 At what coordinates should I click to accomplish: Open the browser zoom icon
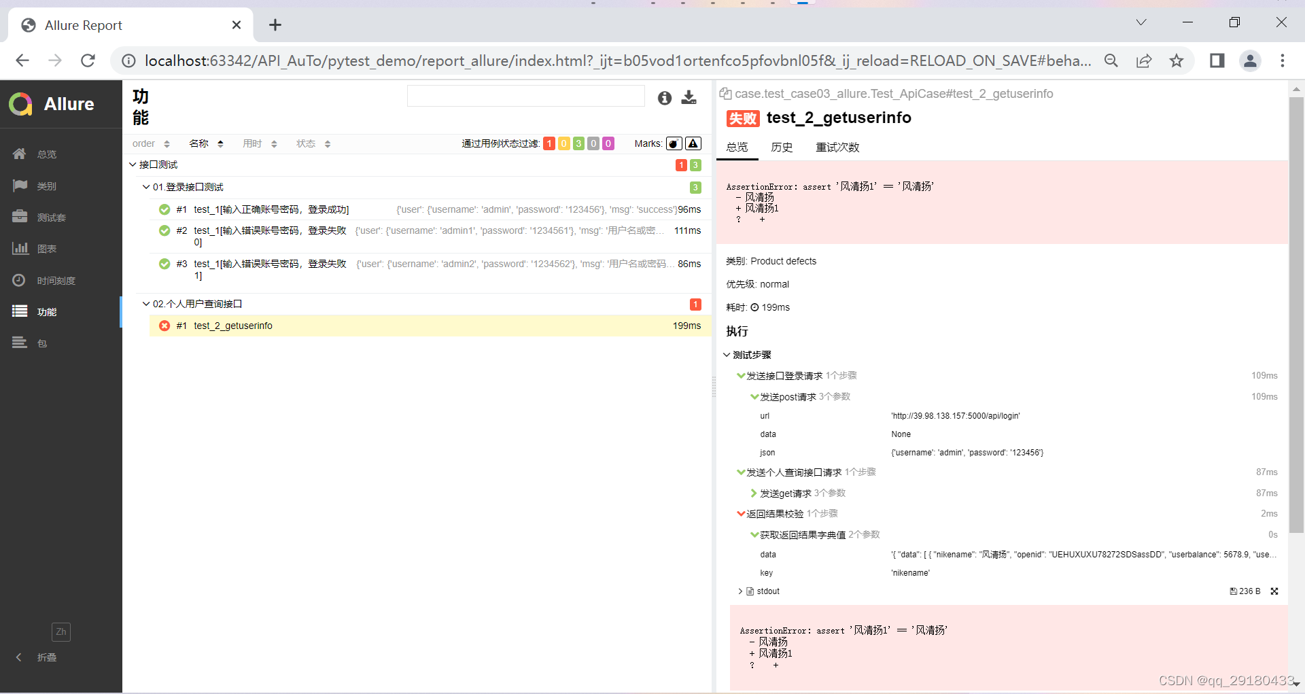pos(1111,60)
